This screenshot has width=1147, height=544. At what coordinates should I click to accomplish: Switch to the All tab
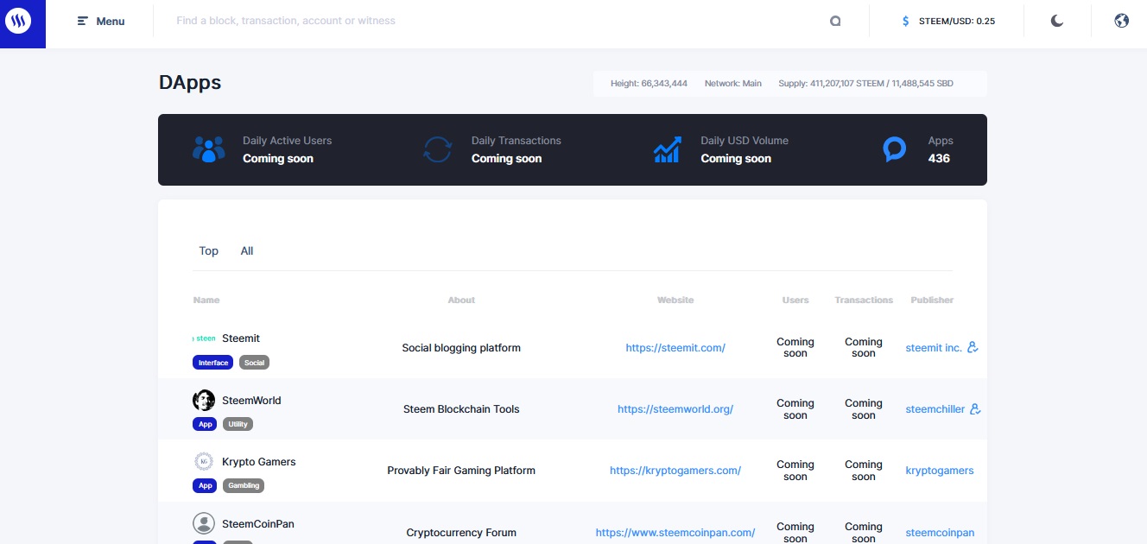click(x=247, y=250)
